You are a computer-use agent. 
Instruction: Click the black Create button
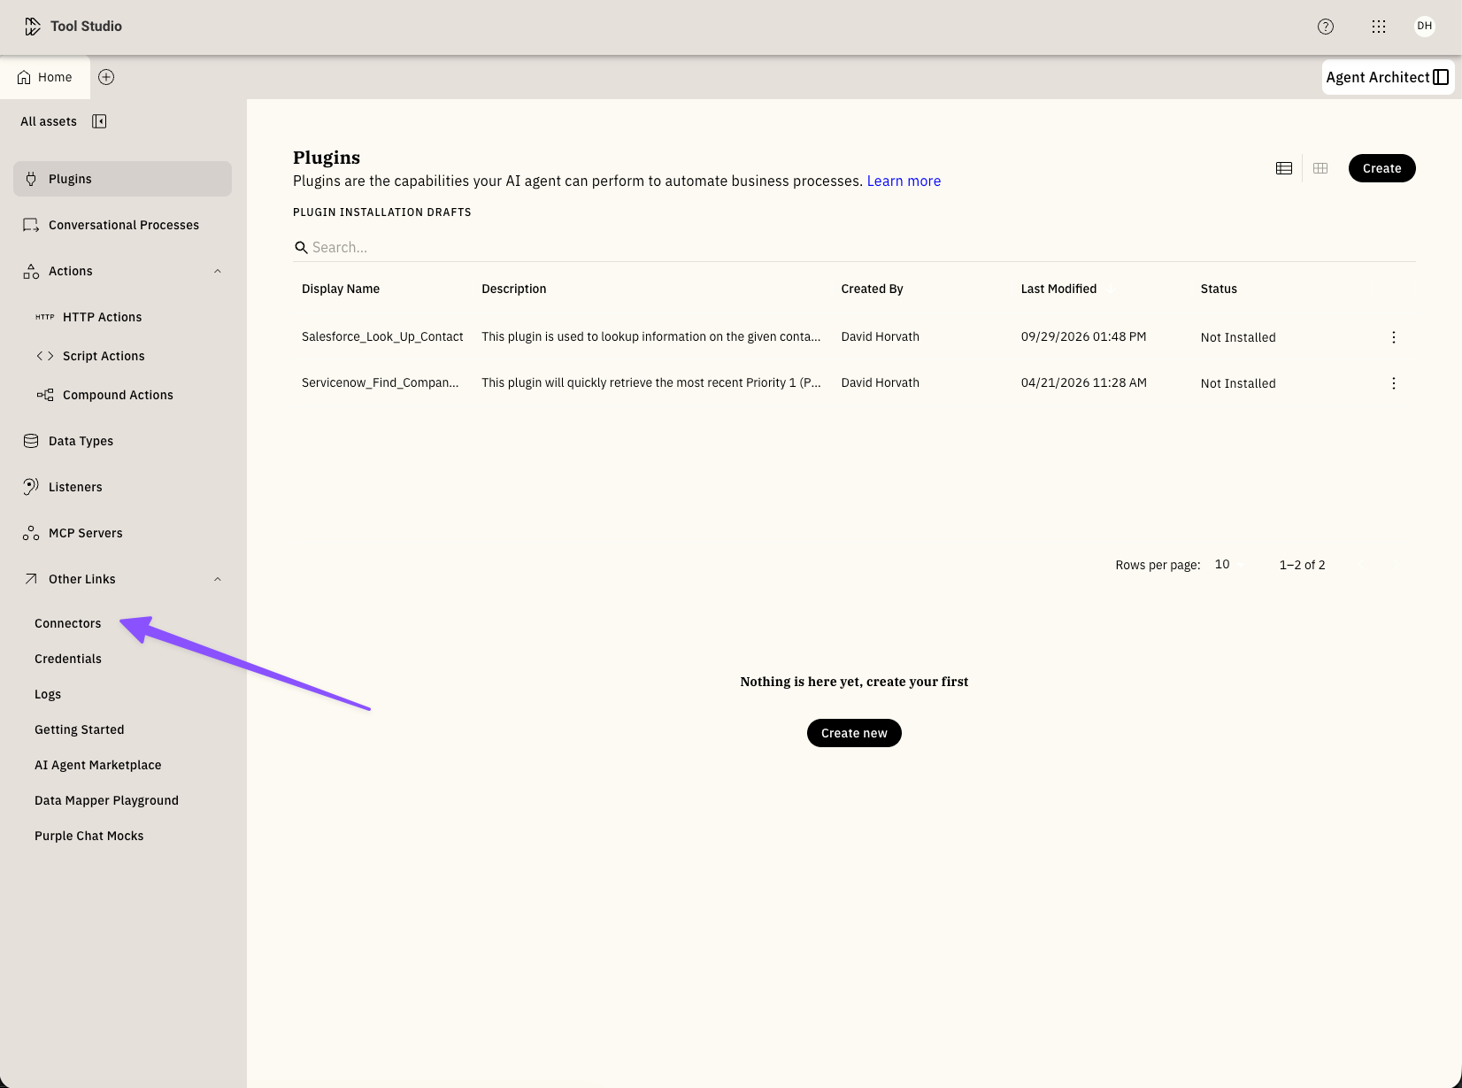point(1381,168)
